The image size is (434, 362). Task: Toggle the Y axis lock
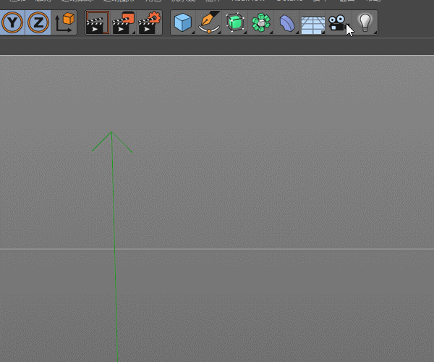[12, 22]
